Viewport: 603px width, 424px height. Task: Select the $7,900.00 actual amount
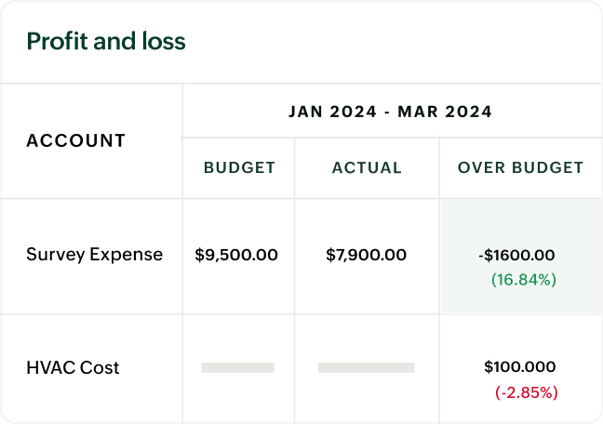pyautogui.click(x=367, y=255)
